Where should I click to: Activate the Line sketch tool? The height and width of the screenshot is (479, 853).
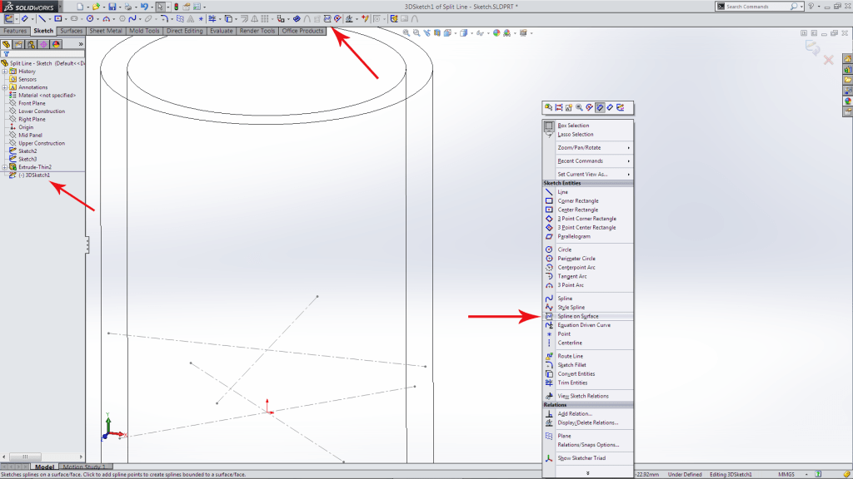pyautogui.click(x=563, y=191)
